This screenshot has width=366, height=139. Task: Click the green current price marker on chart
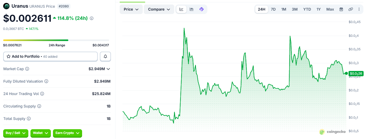(x=346, y=73)
